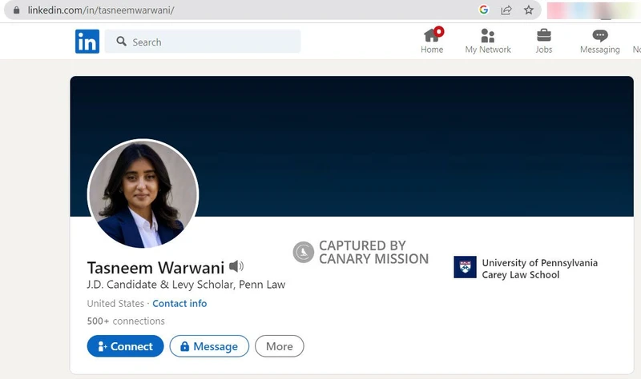
Task: Go to the Home tab
Action: pos(432,41)
